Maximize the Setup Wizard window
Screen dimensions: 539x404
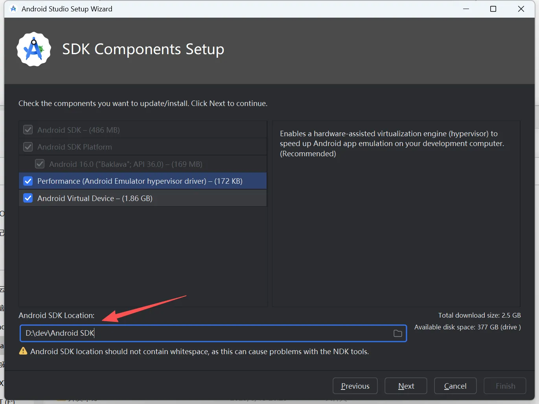tap(493, 9)
